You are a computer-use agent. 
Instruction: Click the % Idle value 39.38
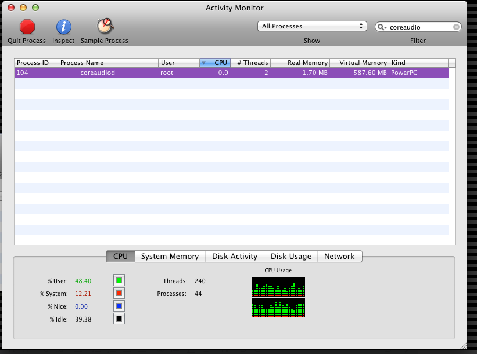(83, 319)
